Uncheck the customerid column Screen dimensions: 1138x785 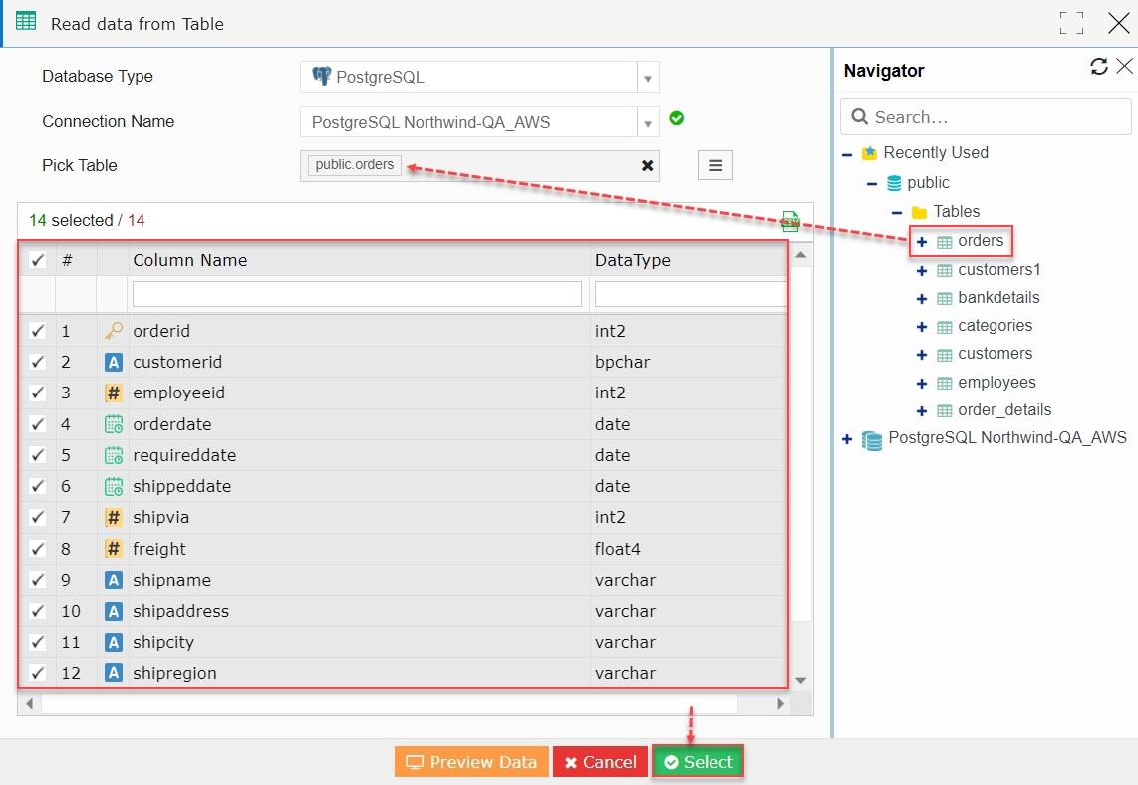(x=37, y=362)
